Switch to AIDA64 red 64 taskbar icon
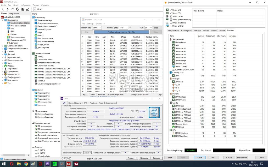Viewport: 268px width, 167px height. pyautogui.click(x=69, y=164)
